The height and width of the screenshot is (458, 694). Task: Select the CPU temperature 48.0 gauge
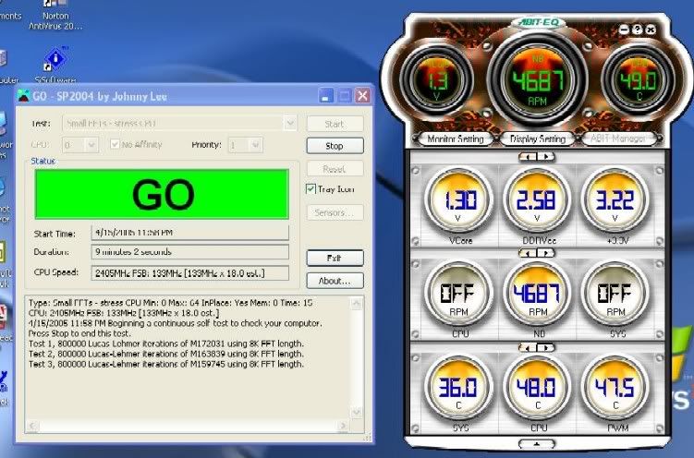point(537,390)
